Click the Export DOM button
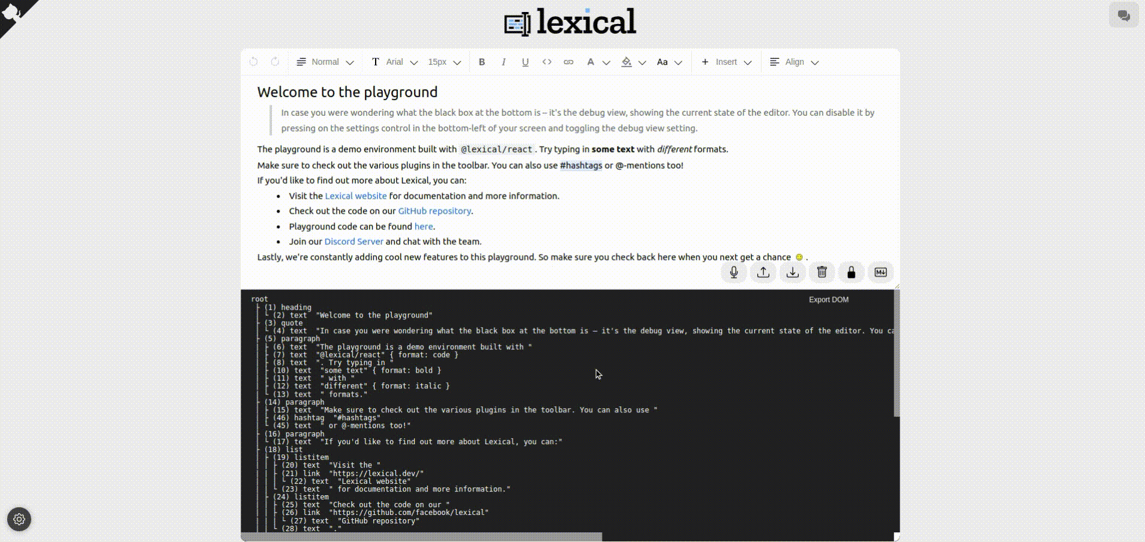The width and height of the screenshot is (1145, 542). (x=828, y=299)
